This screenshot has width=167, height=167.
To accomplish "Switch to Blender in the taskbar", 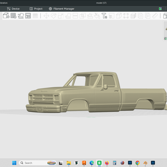I will pyautogui.click(x=145, y=163).
